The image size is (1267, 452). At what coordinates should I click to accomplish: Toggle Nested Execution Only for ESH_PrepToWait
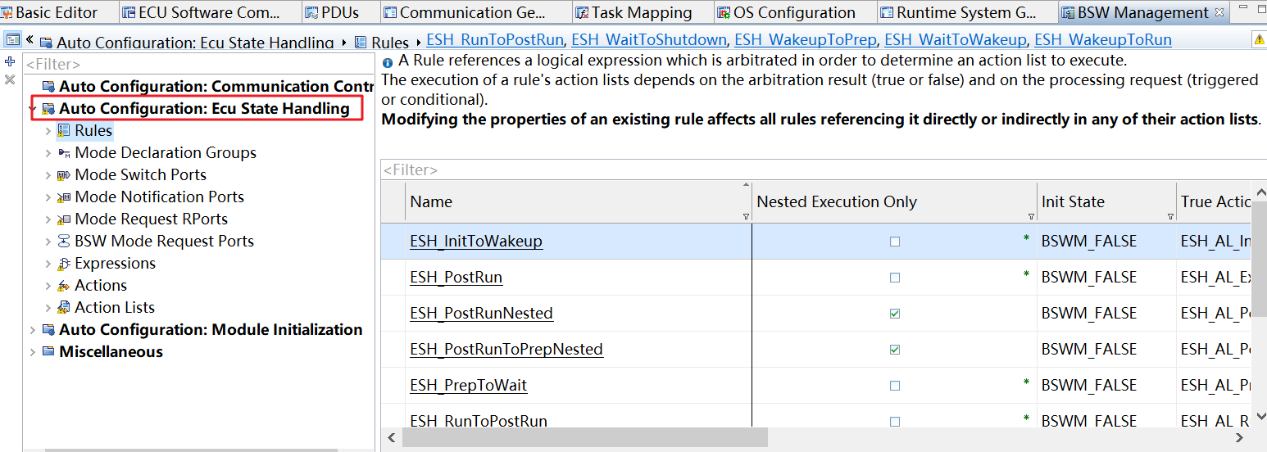tap(894, 386)
